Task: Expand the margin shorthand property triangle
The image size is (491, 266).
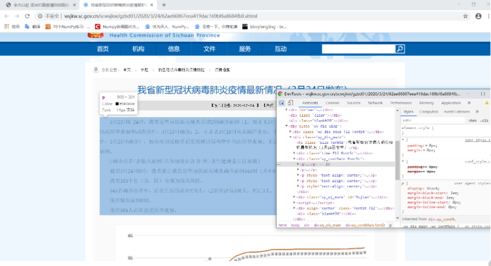Action: pyautogui.click(x=424, y=150)
